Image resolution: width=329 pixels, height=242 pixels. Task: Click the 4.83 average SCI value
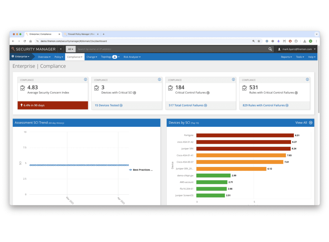[x=33, y=87]
